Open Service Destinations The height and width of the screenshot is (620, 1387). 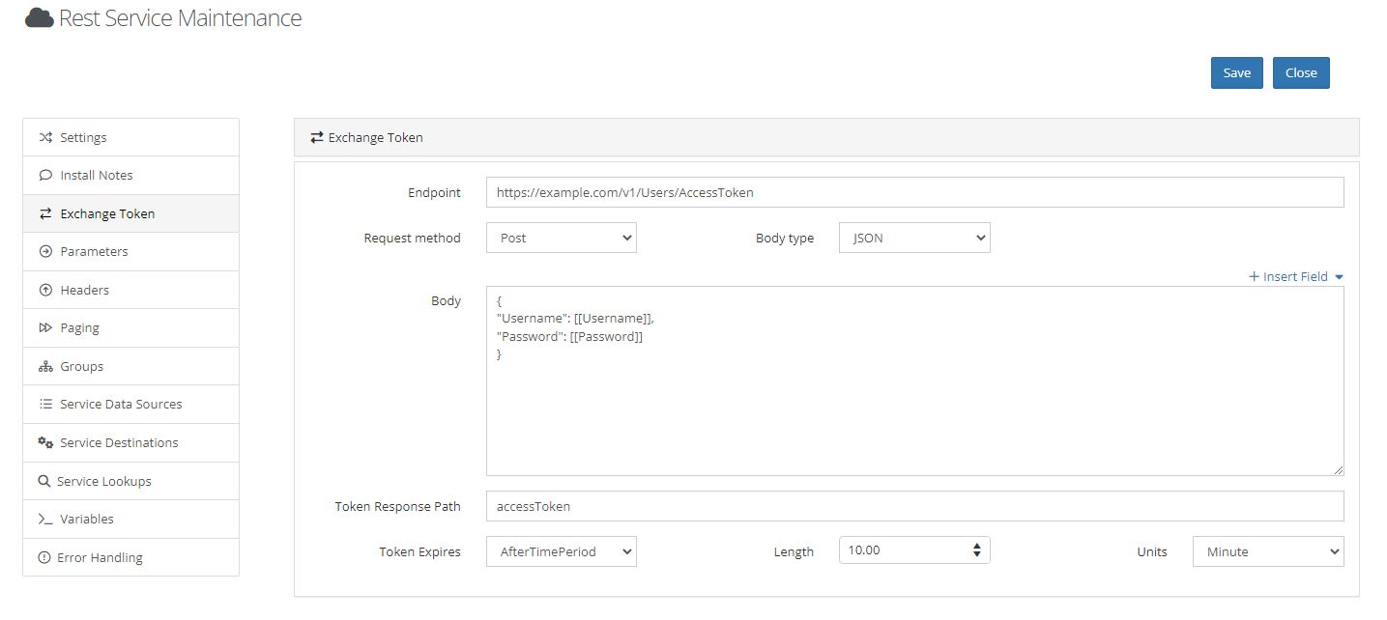point(130,442)
